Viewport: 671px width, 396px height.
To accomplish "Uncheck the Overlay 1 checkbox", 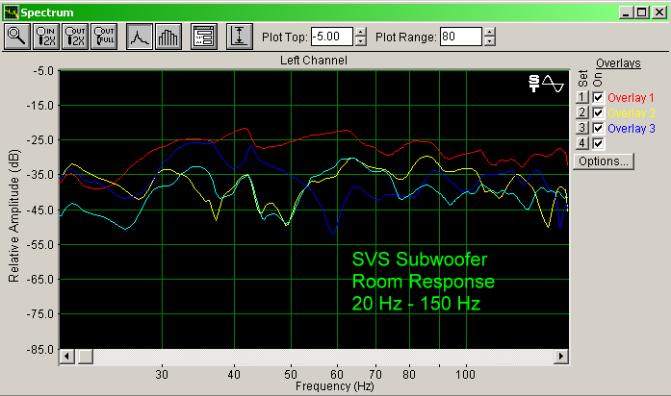I will click(598, 98).
